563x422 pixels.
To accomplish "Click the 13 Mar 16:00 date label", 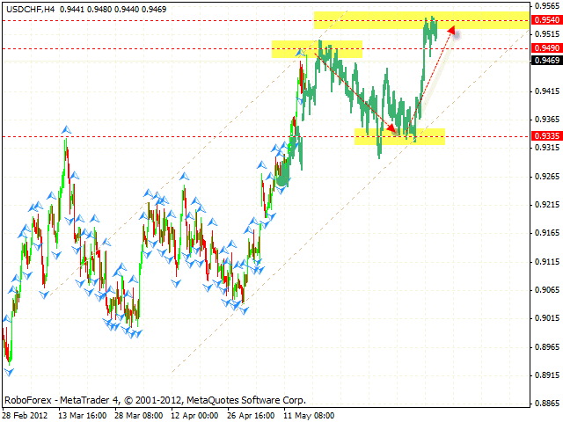I will click(82, 414).
